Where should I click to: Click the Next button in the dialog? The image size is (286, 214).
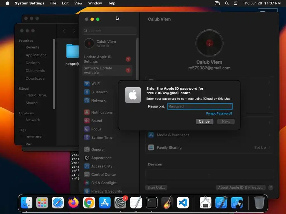click(x=226, y=121)
